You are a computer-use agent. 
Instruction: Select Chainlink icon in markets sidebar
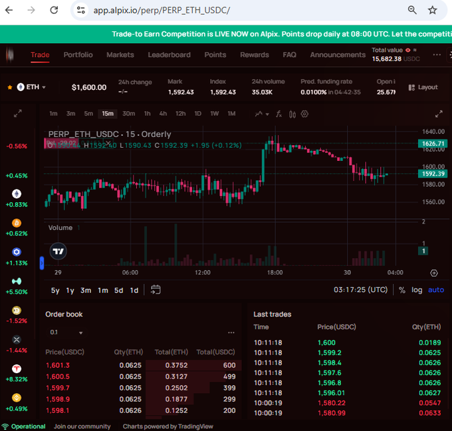pyautogui.click(x=17, y=252)
